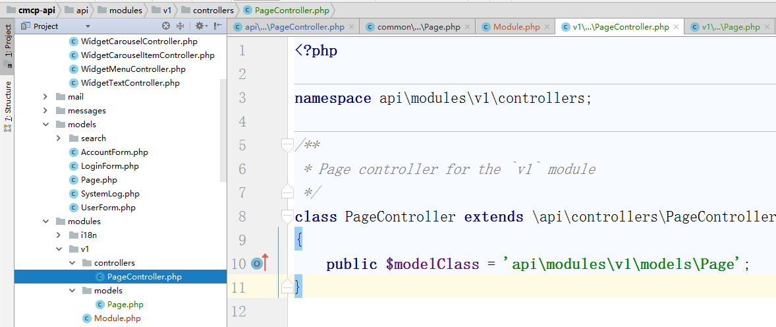Image resolution: width=776 pixels, height=327 pixels.
Task: Click PageController class name on line 8
Action: click(400, 217)
